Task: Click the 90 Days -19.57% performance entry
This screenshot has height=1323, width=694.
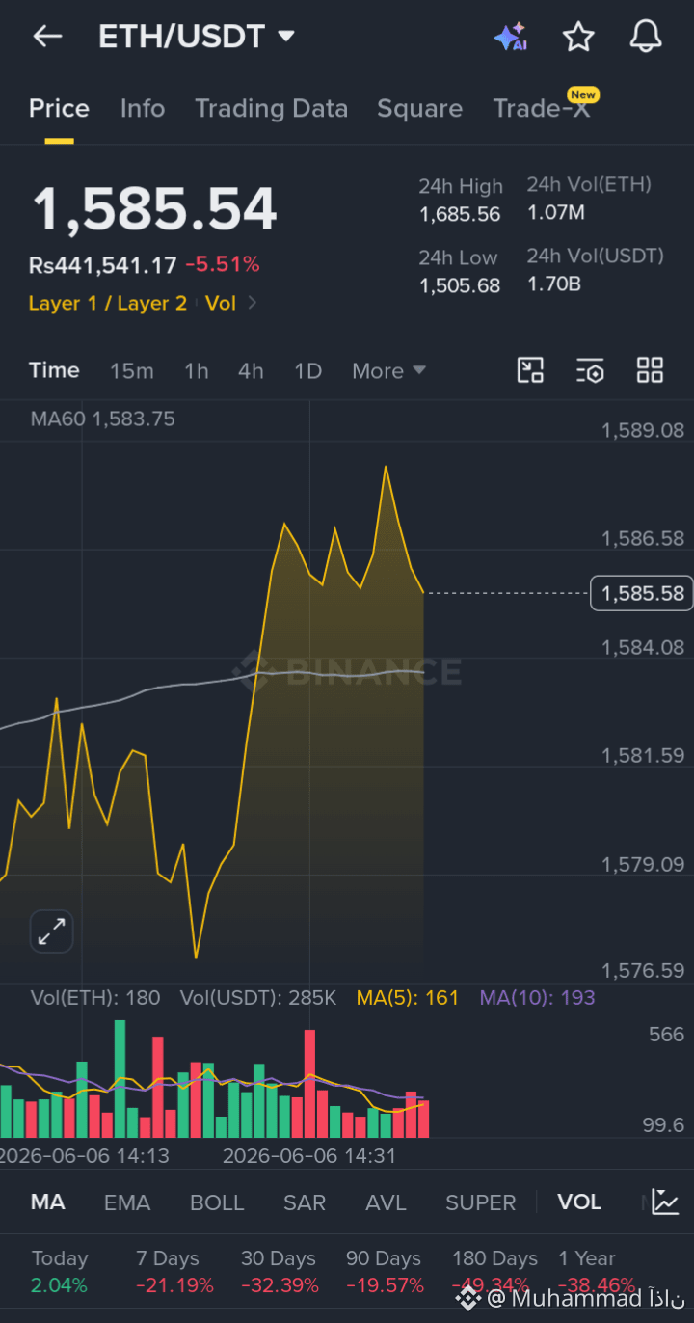Action: (x=385, y=1272)
